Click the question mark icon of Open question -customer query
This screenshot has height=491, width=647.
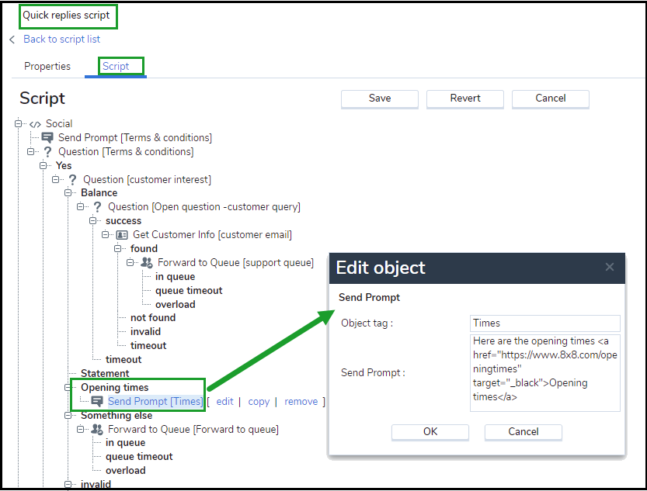click(x=97, y=207)
